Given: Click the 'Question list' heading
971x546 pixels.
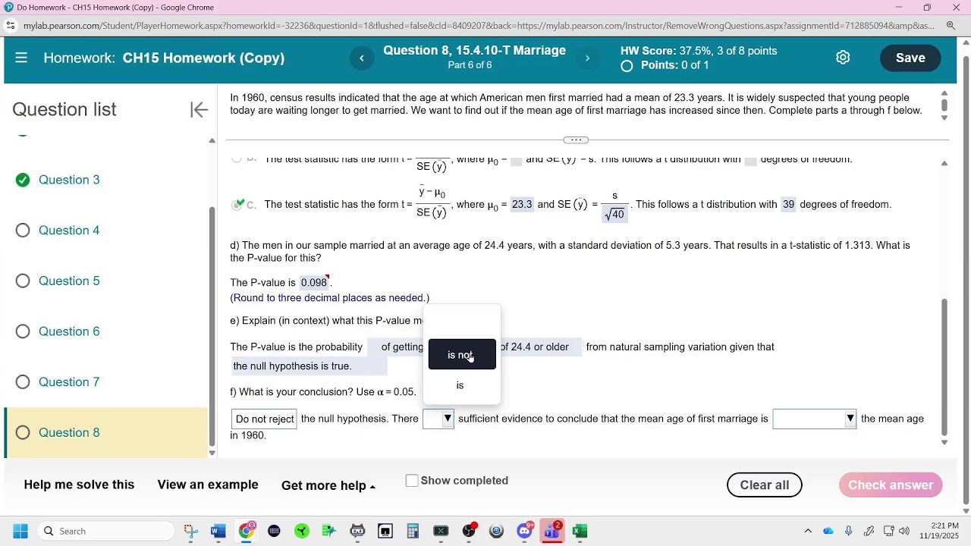Looking at the screenshot, I should [64, 110].
